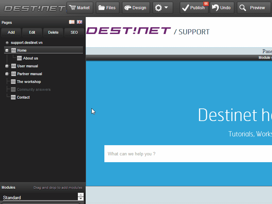Preview the site with magnifier button
The image size is (272, 204).
coord(253,8)
